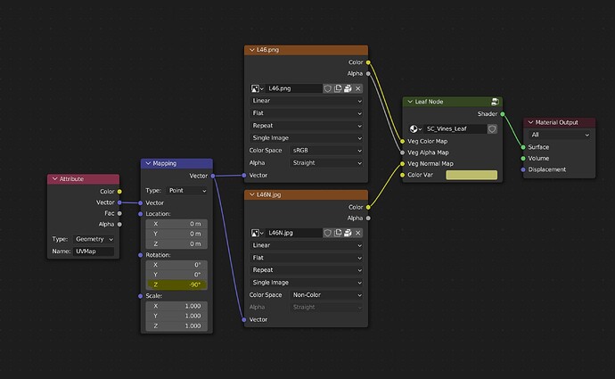Click Attribute Name field UVMap
615x379 pixels.
[x=94, y=251]
